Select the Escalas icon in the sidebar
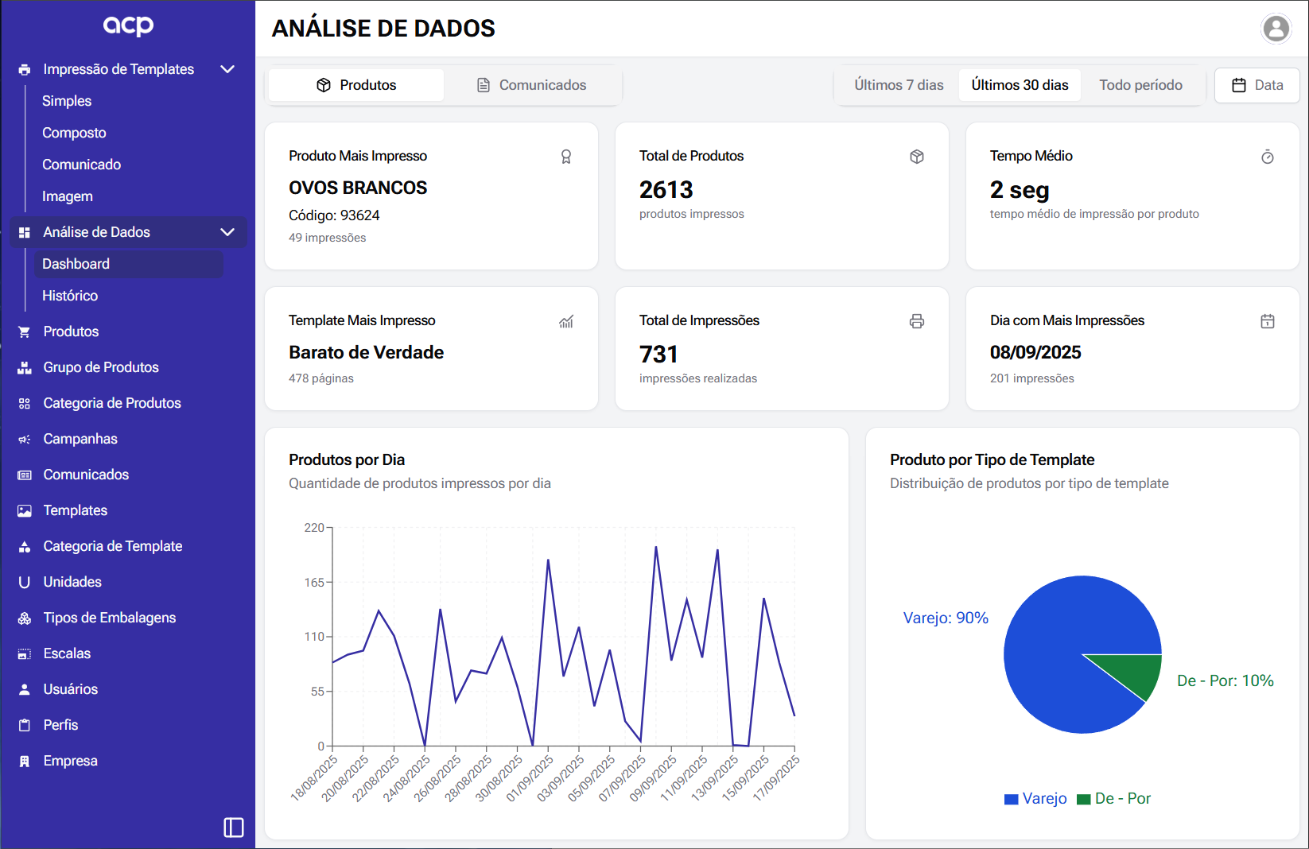 tap(23, 653)
